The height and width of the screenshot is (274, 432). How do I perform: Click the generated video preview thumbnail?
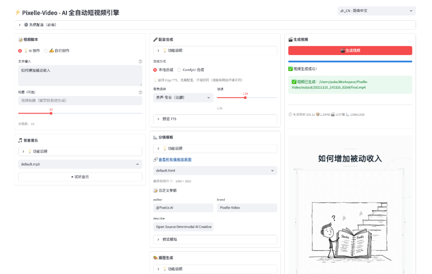(350, 205)
